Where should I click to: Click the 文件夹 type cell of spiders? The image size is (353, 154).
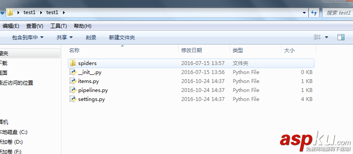(x=240, y=63)
